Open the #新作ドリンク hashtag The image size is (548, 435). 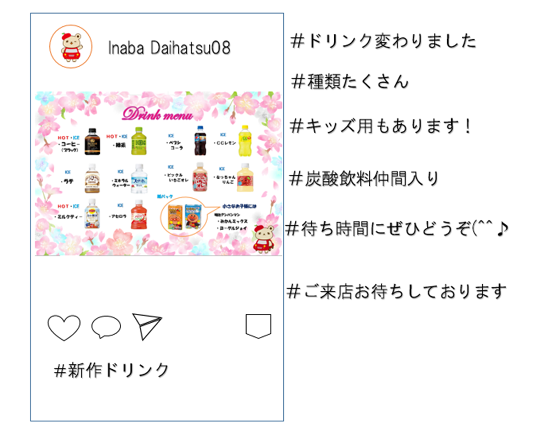[x=111, y=370]
